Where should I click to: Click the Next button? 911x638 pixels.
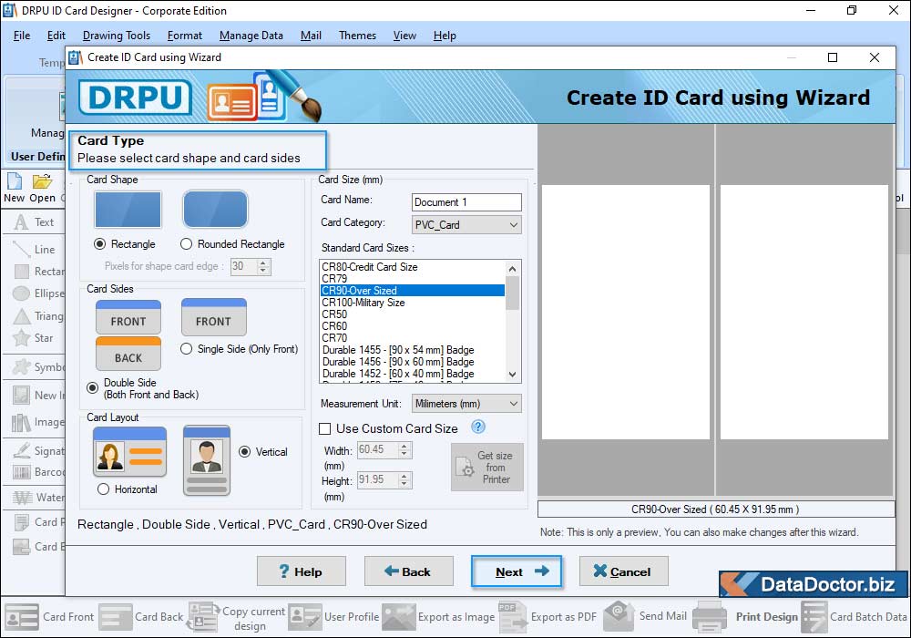[x=517, y=571]
